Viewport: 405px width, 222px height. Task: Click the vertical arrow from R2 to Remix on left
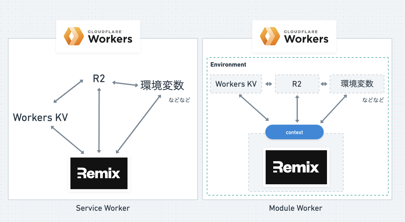click(x=99, y=120)
